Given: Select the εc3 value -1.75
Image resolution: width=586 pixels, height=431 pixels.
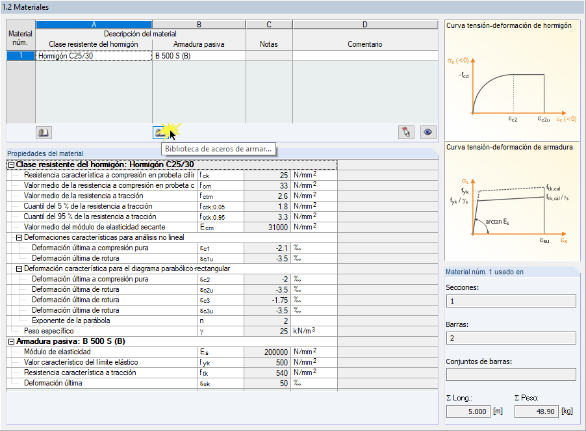Looking at the screenshot, I should pyautogui.click(x=267, y=300).
